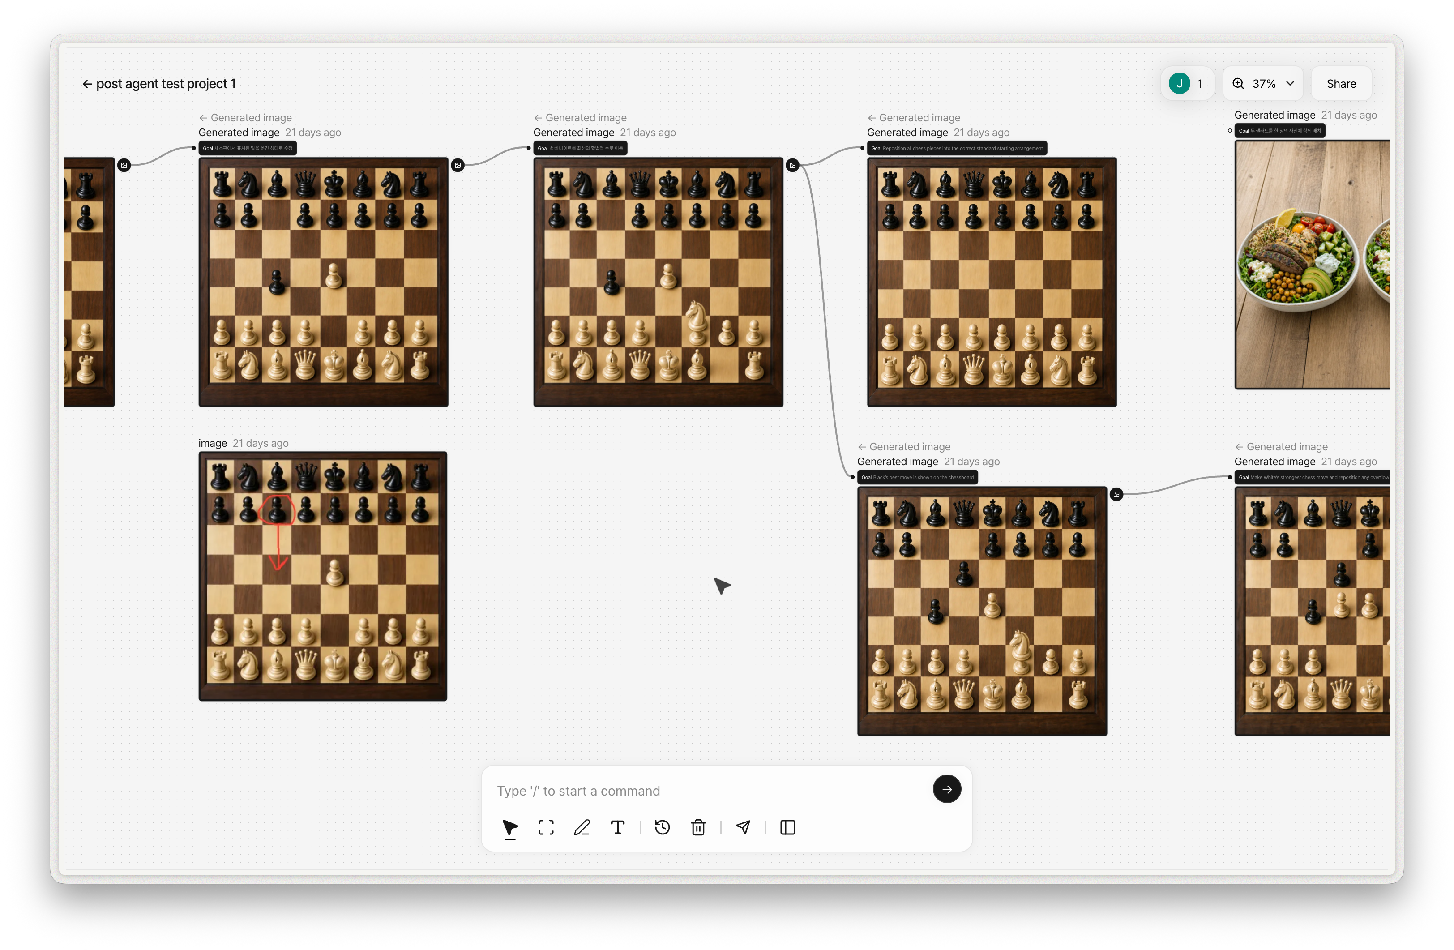This screenshot has width=1454, height=950.
Task: Click the Share button
Action: coord(1341,84)
